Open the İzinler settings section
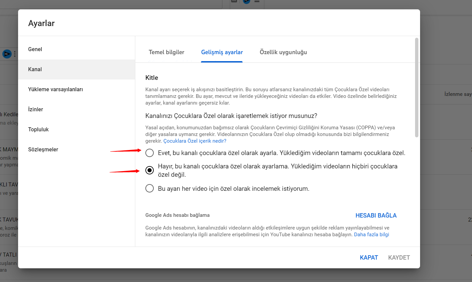The height and width of the screenshot is (282, 472). click(76, 110)
